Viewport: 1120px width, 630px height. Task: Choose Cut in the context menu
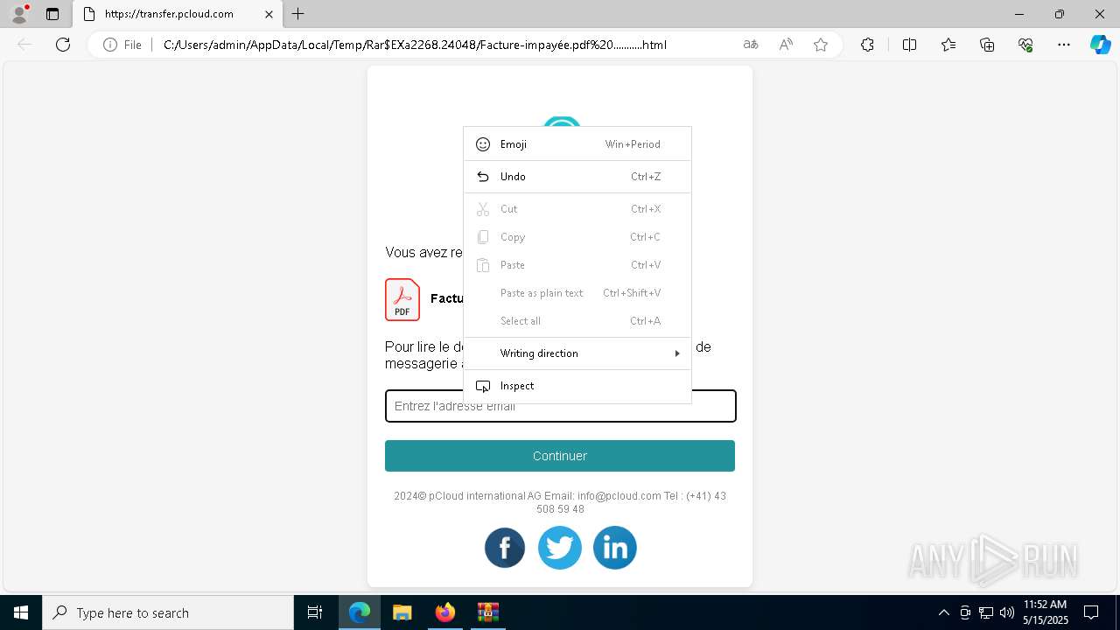click(577, 209)
